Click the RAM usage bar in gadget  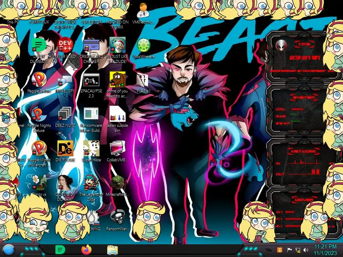tap(293, 114)
